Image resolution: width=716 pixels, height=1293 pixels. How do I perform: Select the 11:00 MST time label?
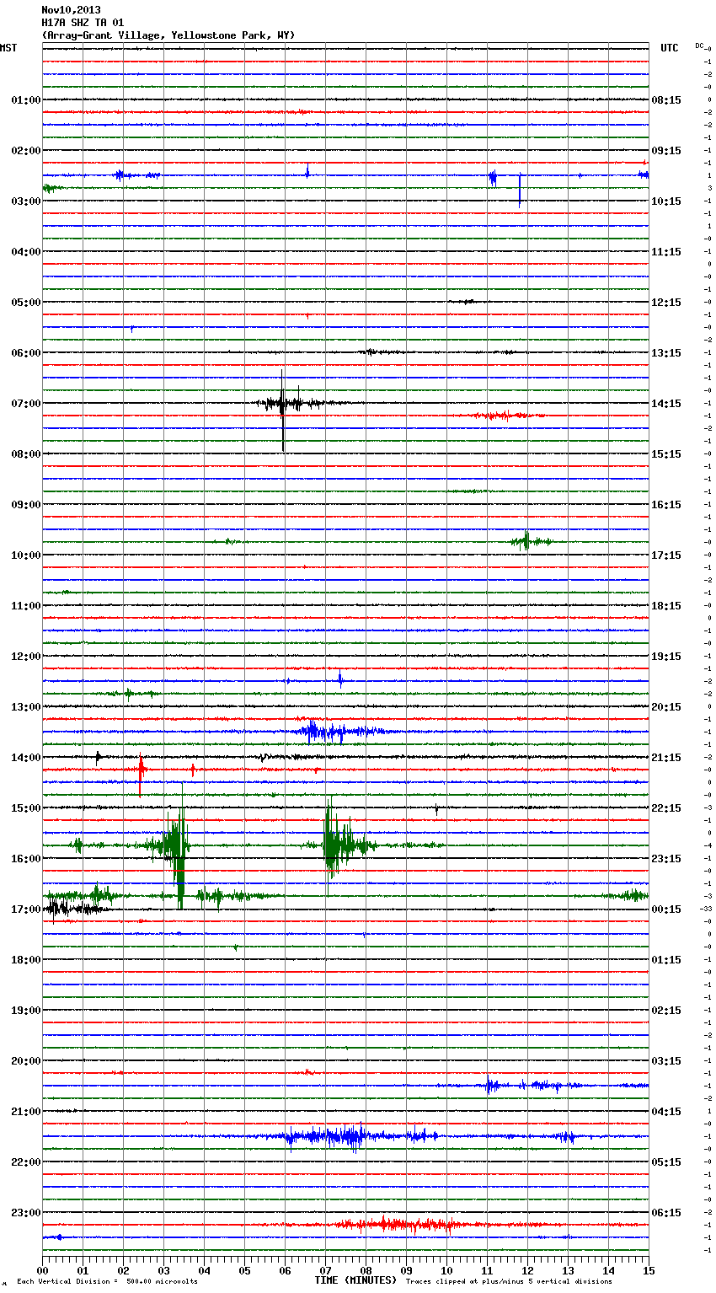tap(26, 606)
